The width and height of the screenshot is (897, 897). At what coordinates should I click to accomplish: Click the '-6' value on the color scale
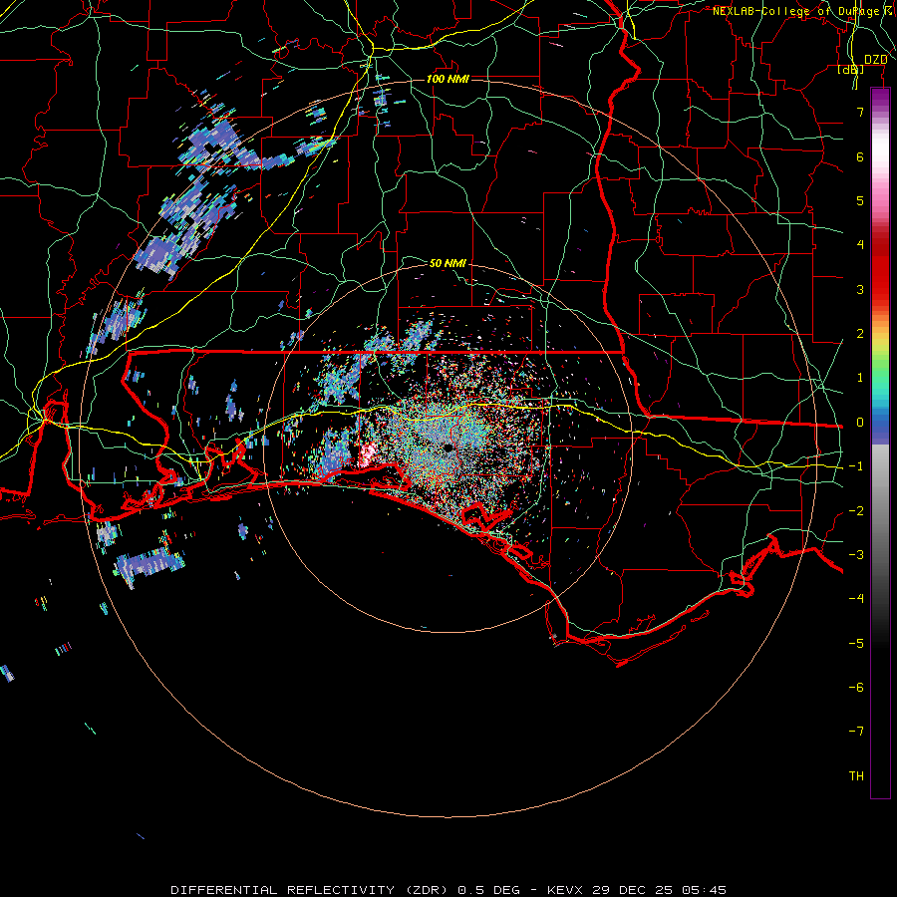(856, 687)
